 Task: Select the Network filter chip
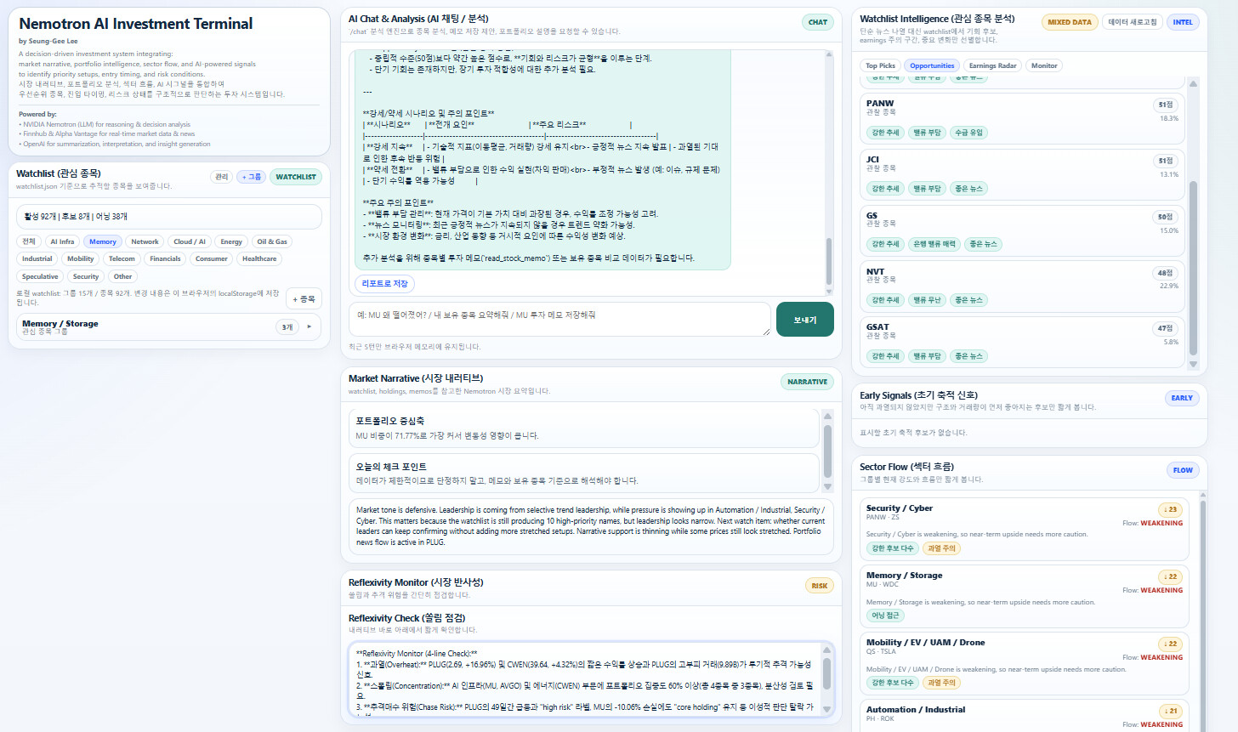click(145, 241)
